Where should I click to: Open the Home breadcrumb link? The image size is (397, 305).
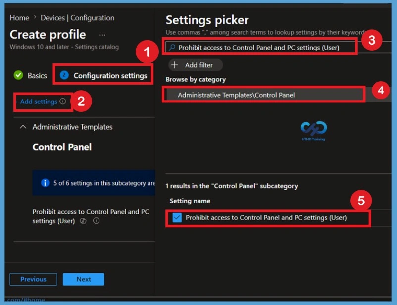click(19, 18)
